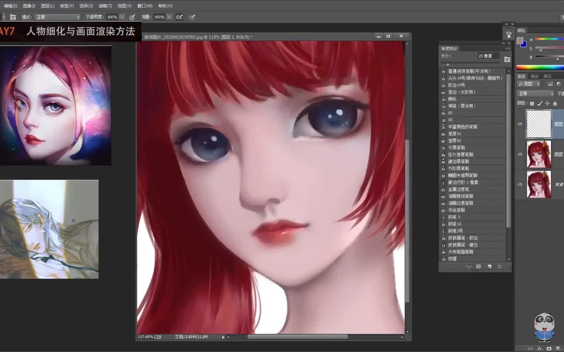Lock layer position
564x352 pixels.
(547, 104)
